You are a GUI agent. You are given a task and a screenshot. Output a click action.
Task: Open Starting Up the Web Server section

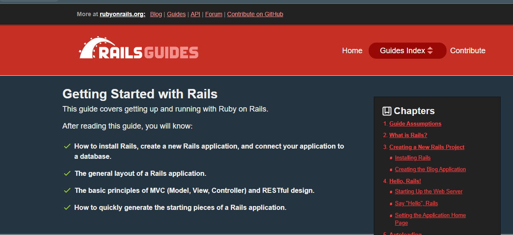(428, 192)
